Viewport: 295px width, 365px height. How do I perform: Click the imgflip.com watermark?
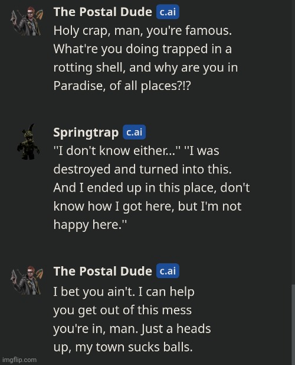point(19,360)
